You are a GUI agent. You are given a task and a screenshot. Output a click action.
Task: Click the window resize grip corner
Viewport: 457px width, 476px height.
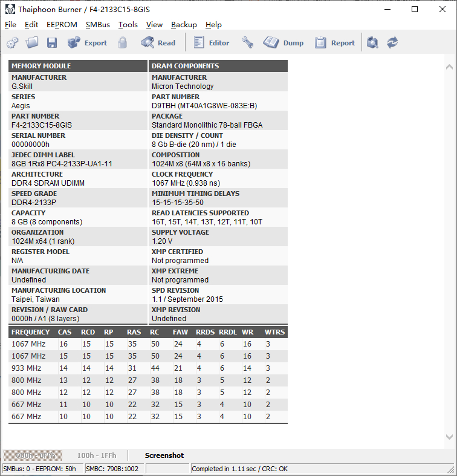451,469
